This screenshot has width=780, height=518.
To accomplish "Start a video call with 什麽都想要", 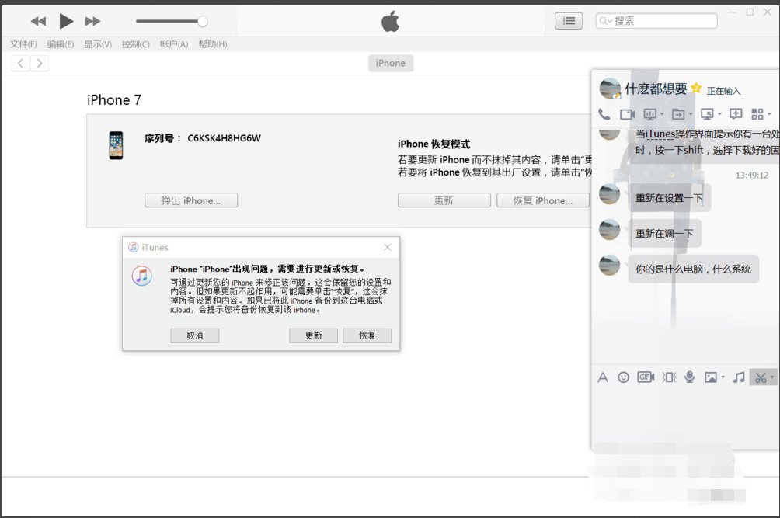I will point(627,113).
